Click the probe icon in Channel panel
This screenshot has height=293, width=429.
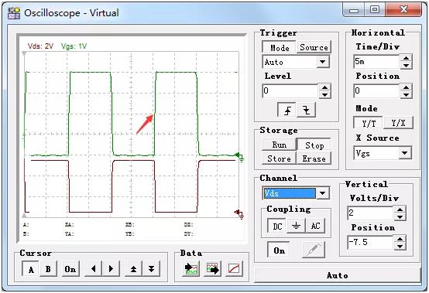tap(314, 250)
